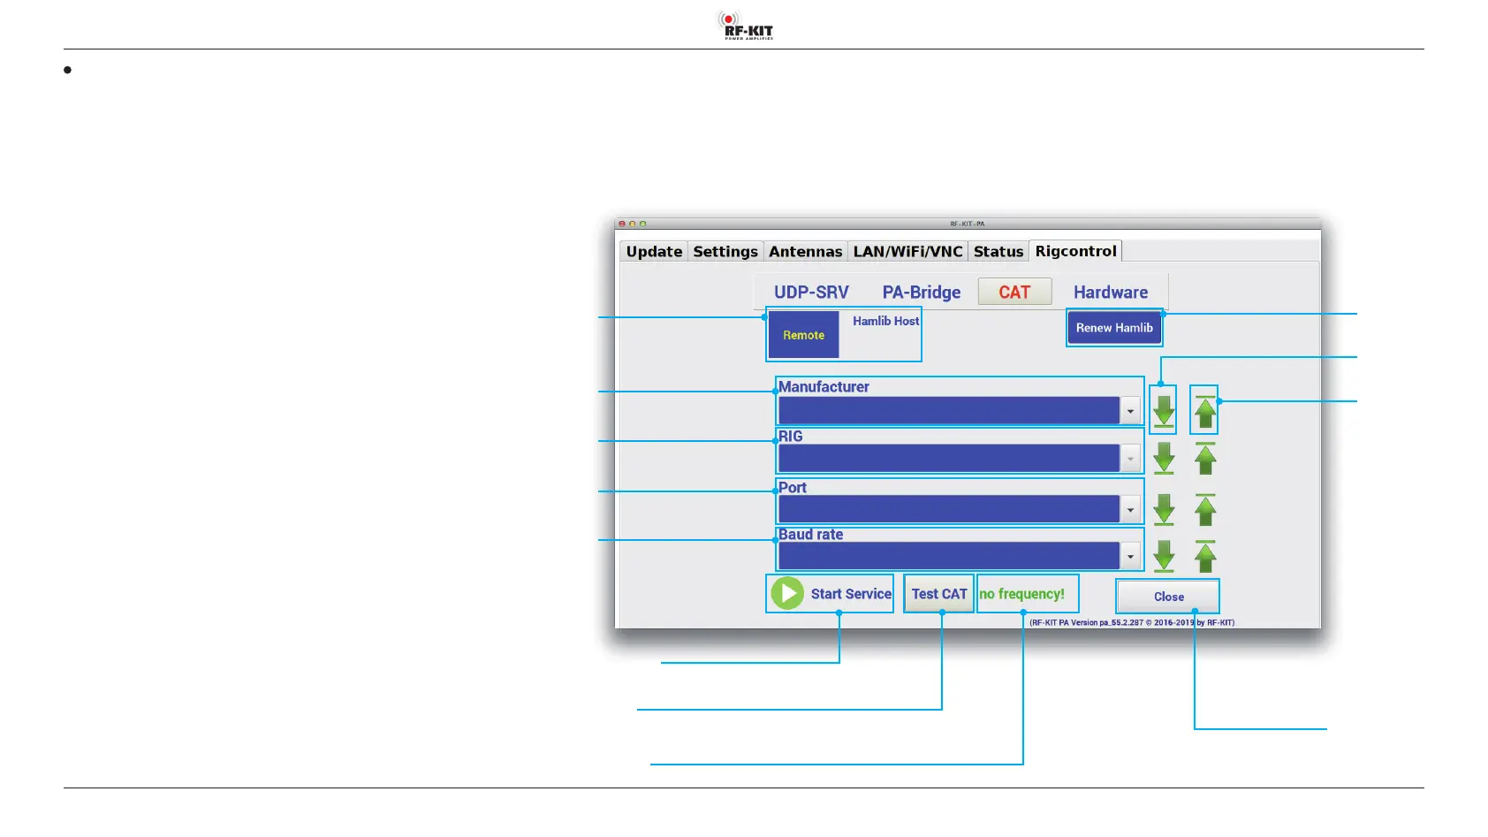This screenshot has height=837, width=1488.
Task: Click the green window zoom button
Action: point(642,224)
